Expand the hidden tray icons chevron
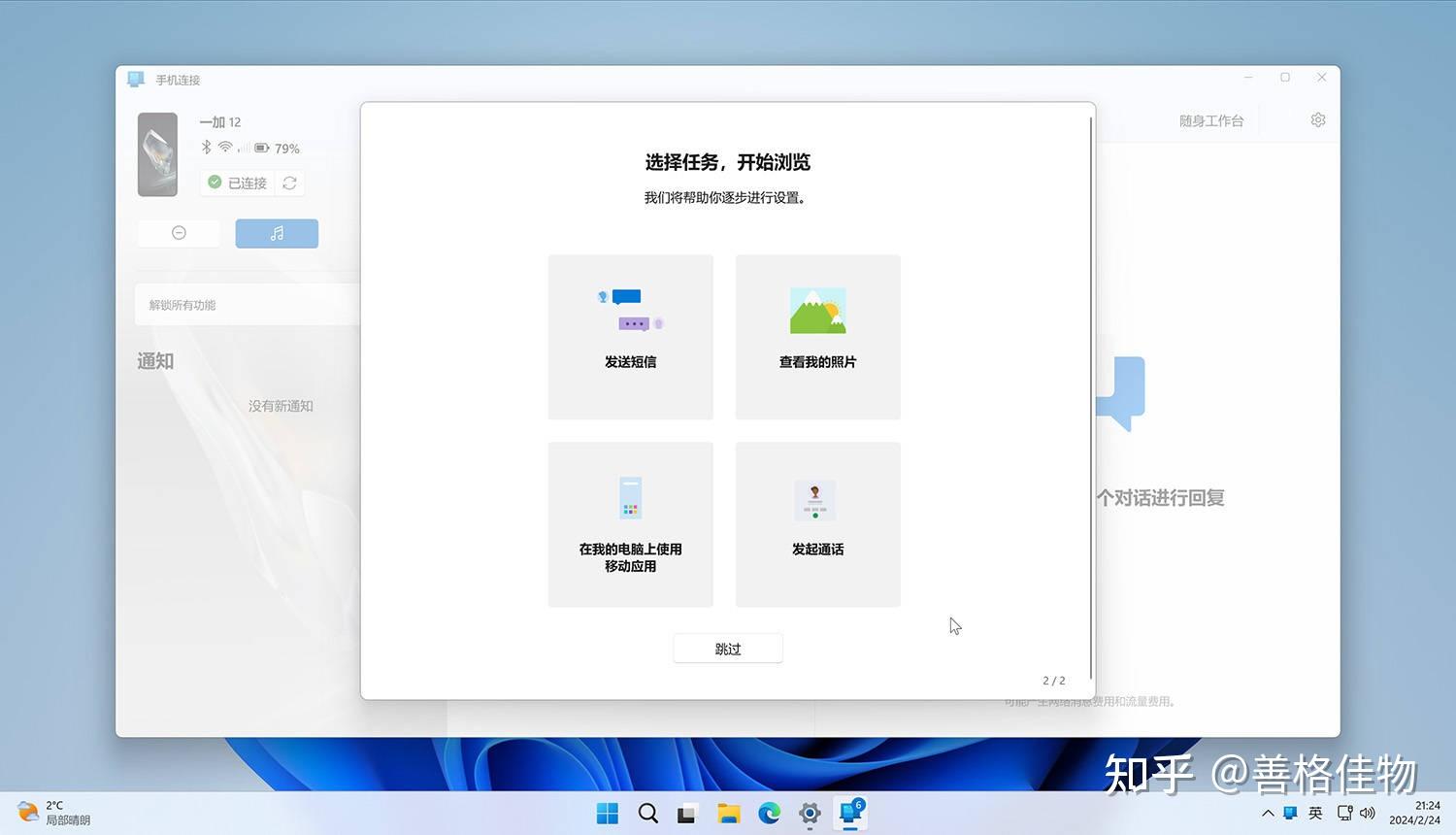 tap(1268, 814)
